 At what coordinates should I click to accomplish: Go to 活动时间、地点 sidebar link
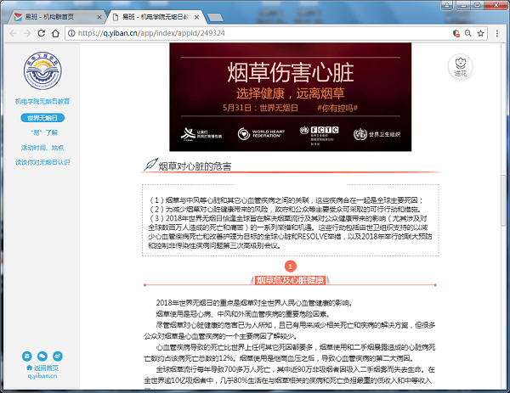pyautogui.click(x=42, y=147)
